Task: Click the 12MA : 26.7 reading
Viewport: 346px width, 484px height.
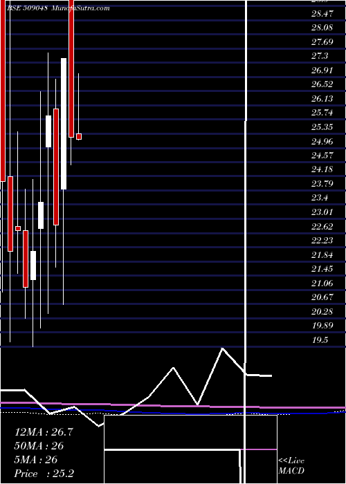Action: (x=44, y=432)
